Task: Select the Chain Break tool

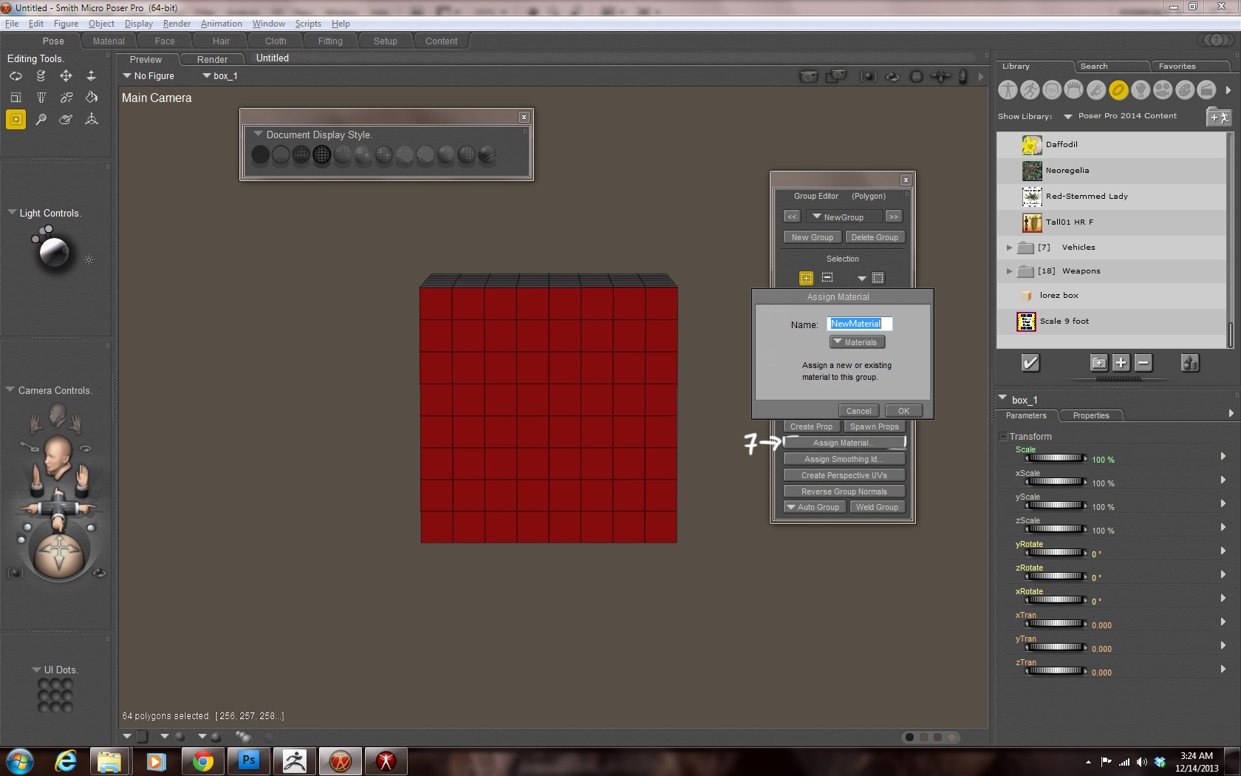Action: (x=66, y=98)
